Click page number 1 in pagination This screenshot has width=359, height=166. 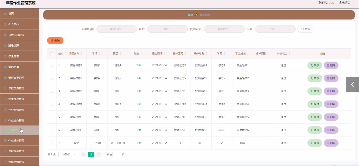tap(91, 154)
